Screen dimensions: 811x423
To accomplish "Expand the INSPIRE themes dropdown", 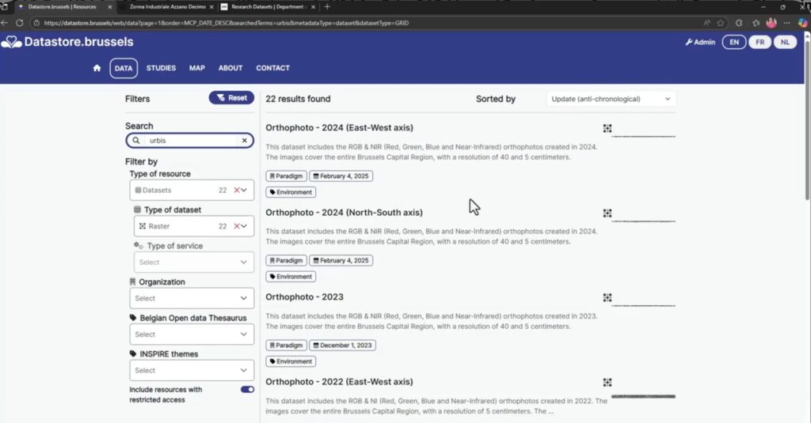I will click(x=192, y=370).
